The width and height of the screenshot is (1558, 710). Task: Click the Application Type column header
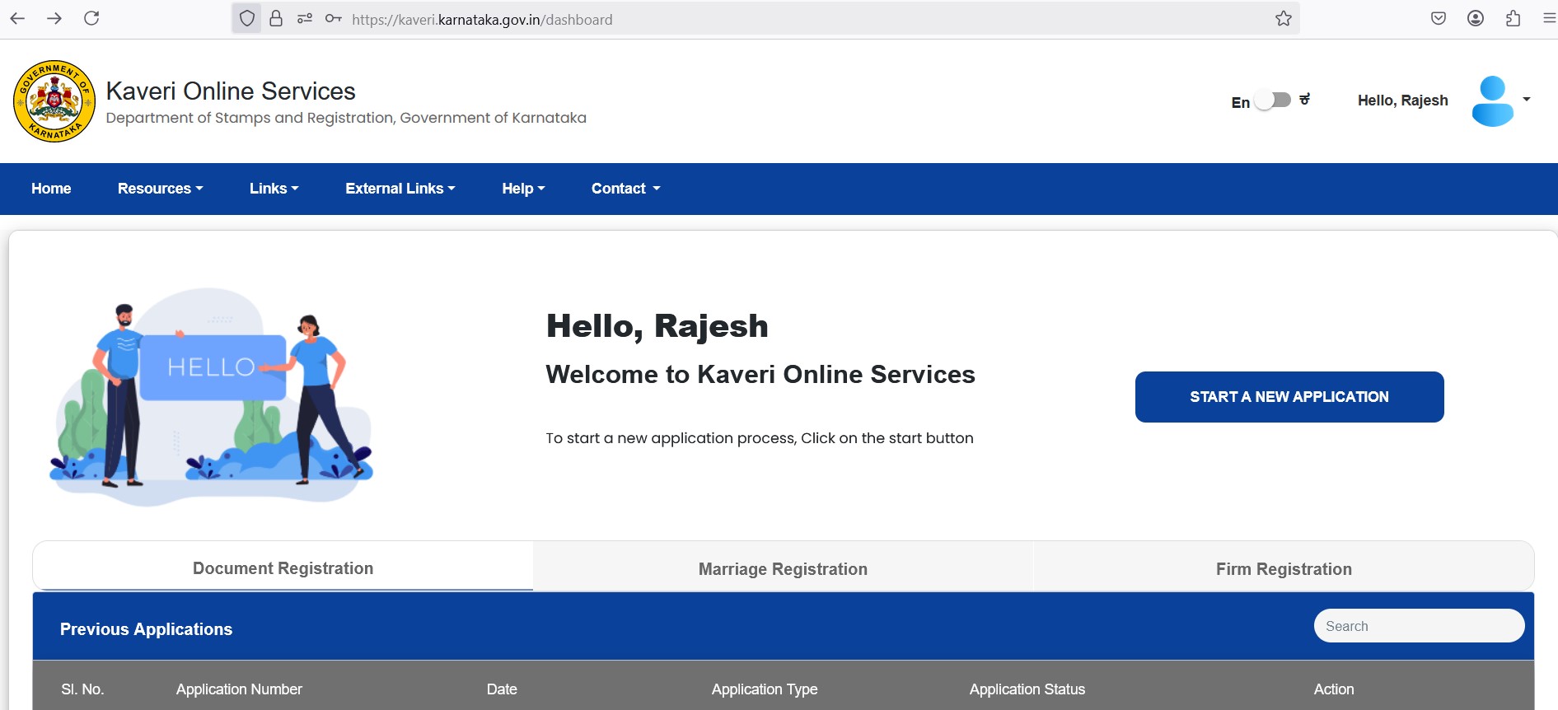tap(765, 689)
